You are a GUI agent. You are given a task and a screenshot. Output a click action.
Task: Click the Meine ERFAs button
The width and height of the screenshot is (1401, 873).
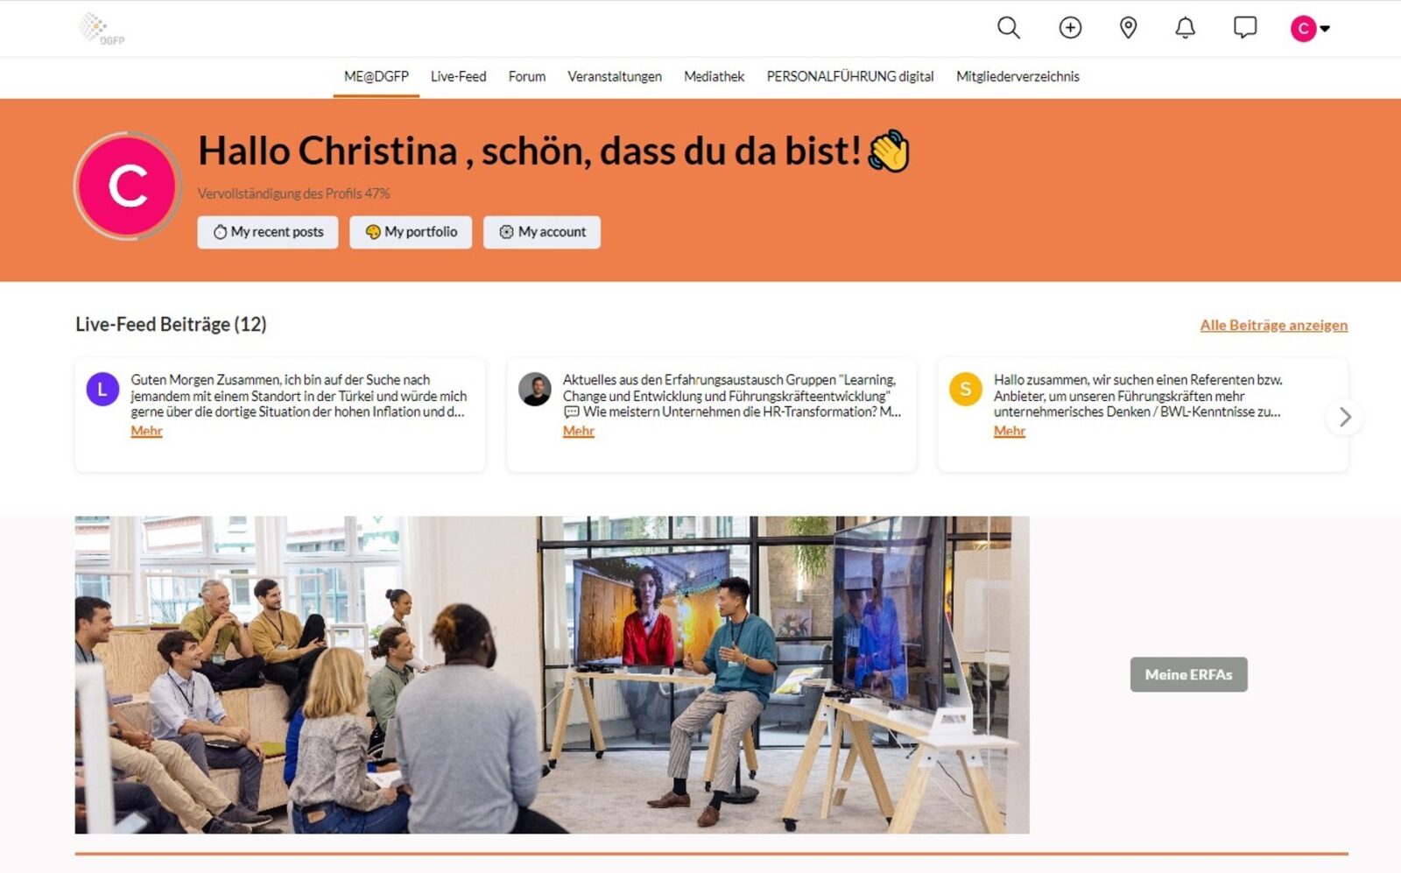(1188, 674)
